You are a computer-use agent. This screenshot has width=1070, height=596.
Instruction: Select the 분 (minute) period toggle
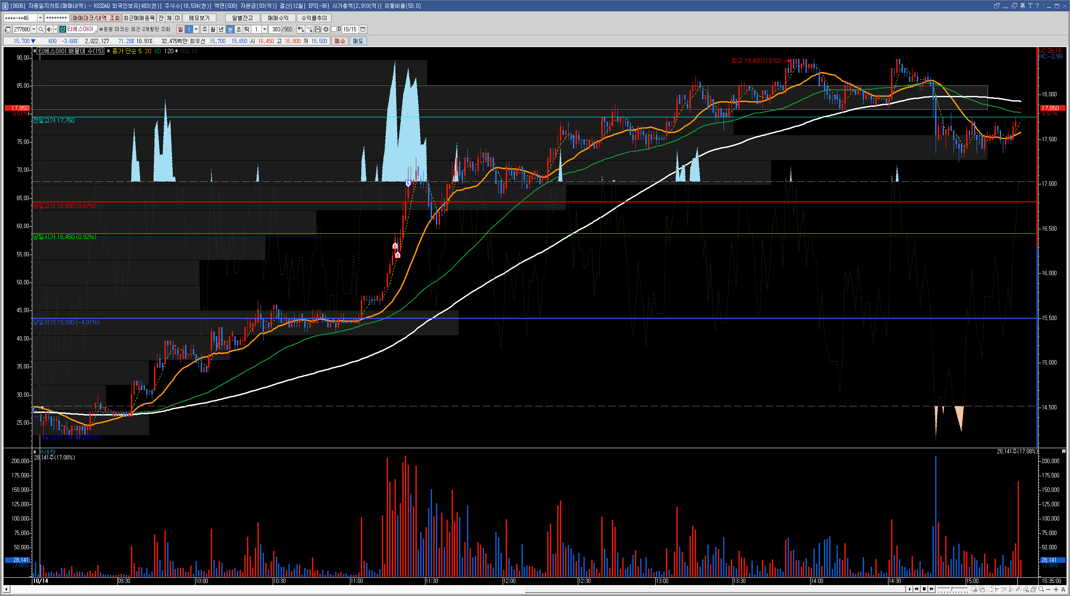(230, 29)
